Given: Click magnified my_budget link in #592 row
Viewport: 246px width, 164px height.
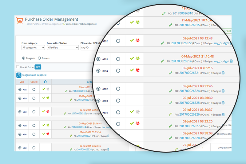Looking at the screenshot, I should tap(222, 43).
